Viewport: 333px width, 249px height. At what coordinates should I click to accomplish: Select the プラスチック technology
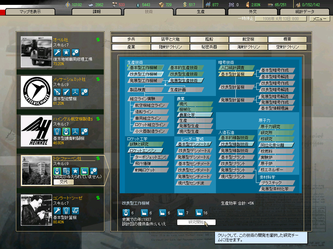click(x=277, y=183)
